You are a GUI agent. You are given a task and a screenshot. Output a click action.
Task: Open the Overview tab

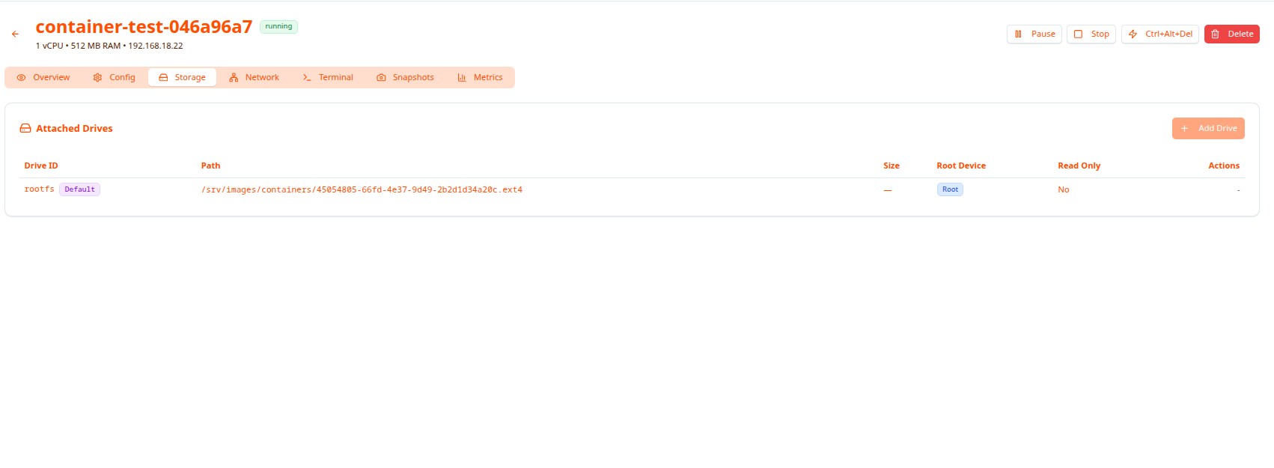(43, 78)
